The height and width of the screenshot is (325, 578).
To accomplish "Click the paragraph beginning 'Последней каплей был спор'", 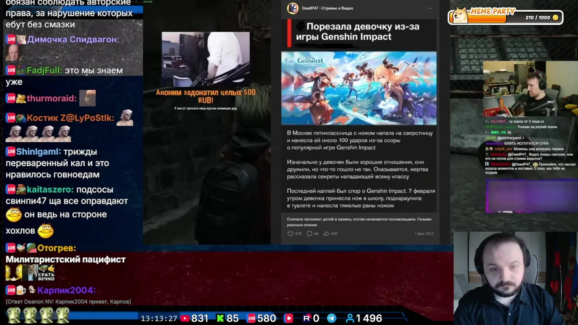I will (x=361, y=198).
